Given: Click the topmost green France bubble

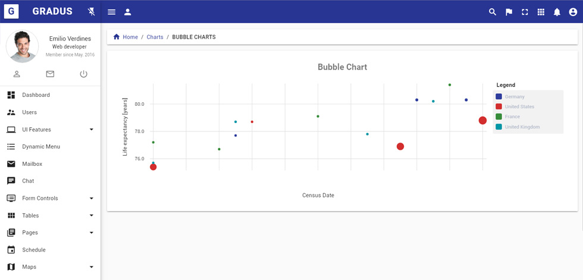Looking at the screenshot, I should (450, 84).
